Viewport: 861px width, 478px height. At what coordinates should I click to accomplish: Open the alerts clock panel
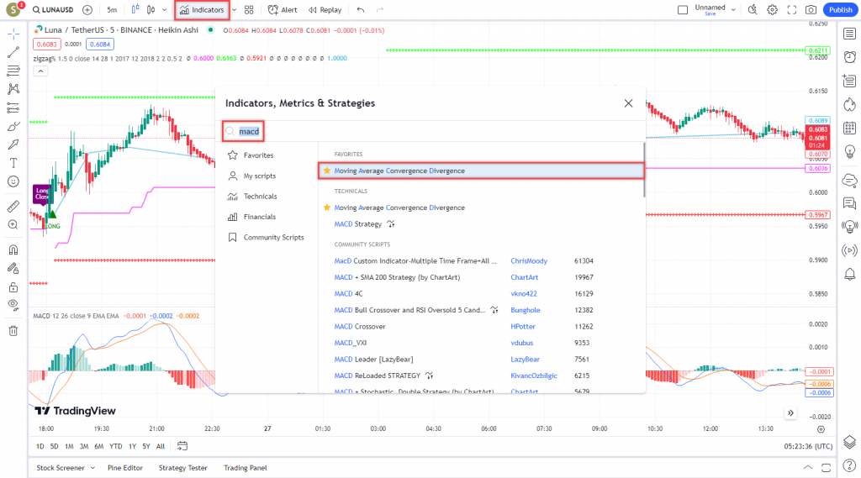[849, 57]
